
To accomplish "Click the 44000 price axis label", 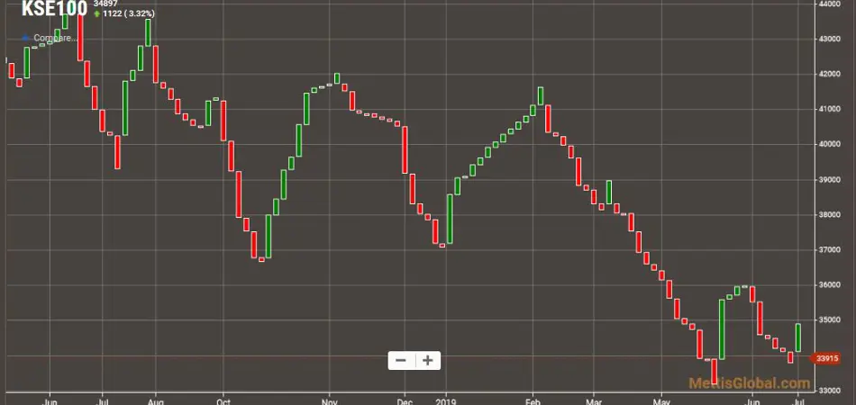I will pyautogui.click(x=828, y=4).
